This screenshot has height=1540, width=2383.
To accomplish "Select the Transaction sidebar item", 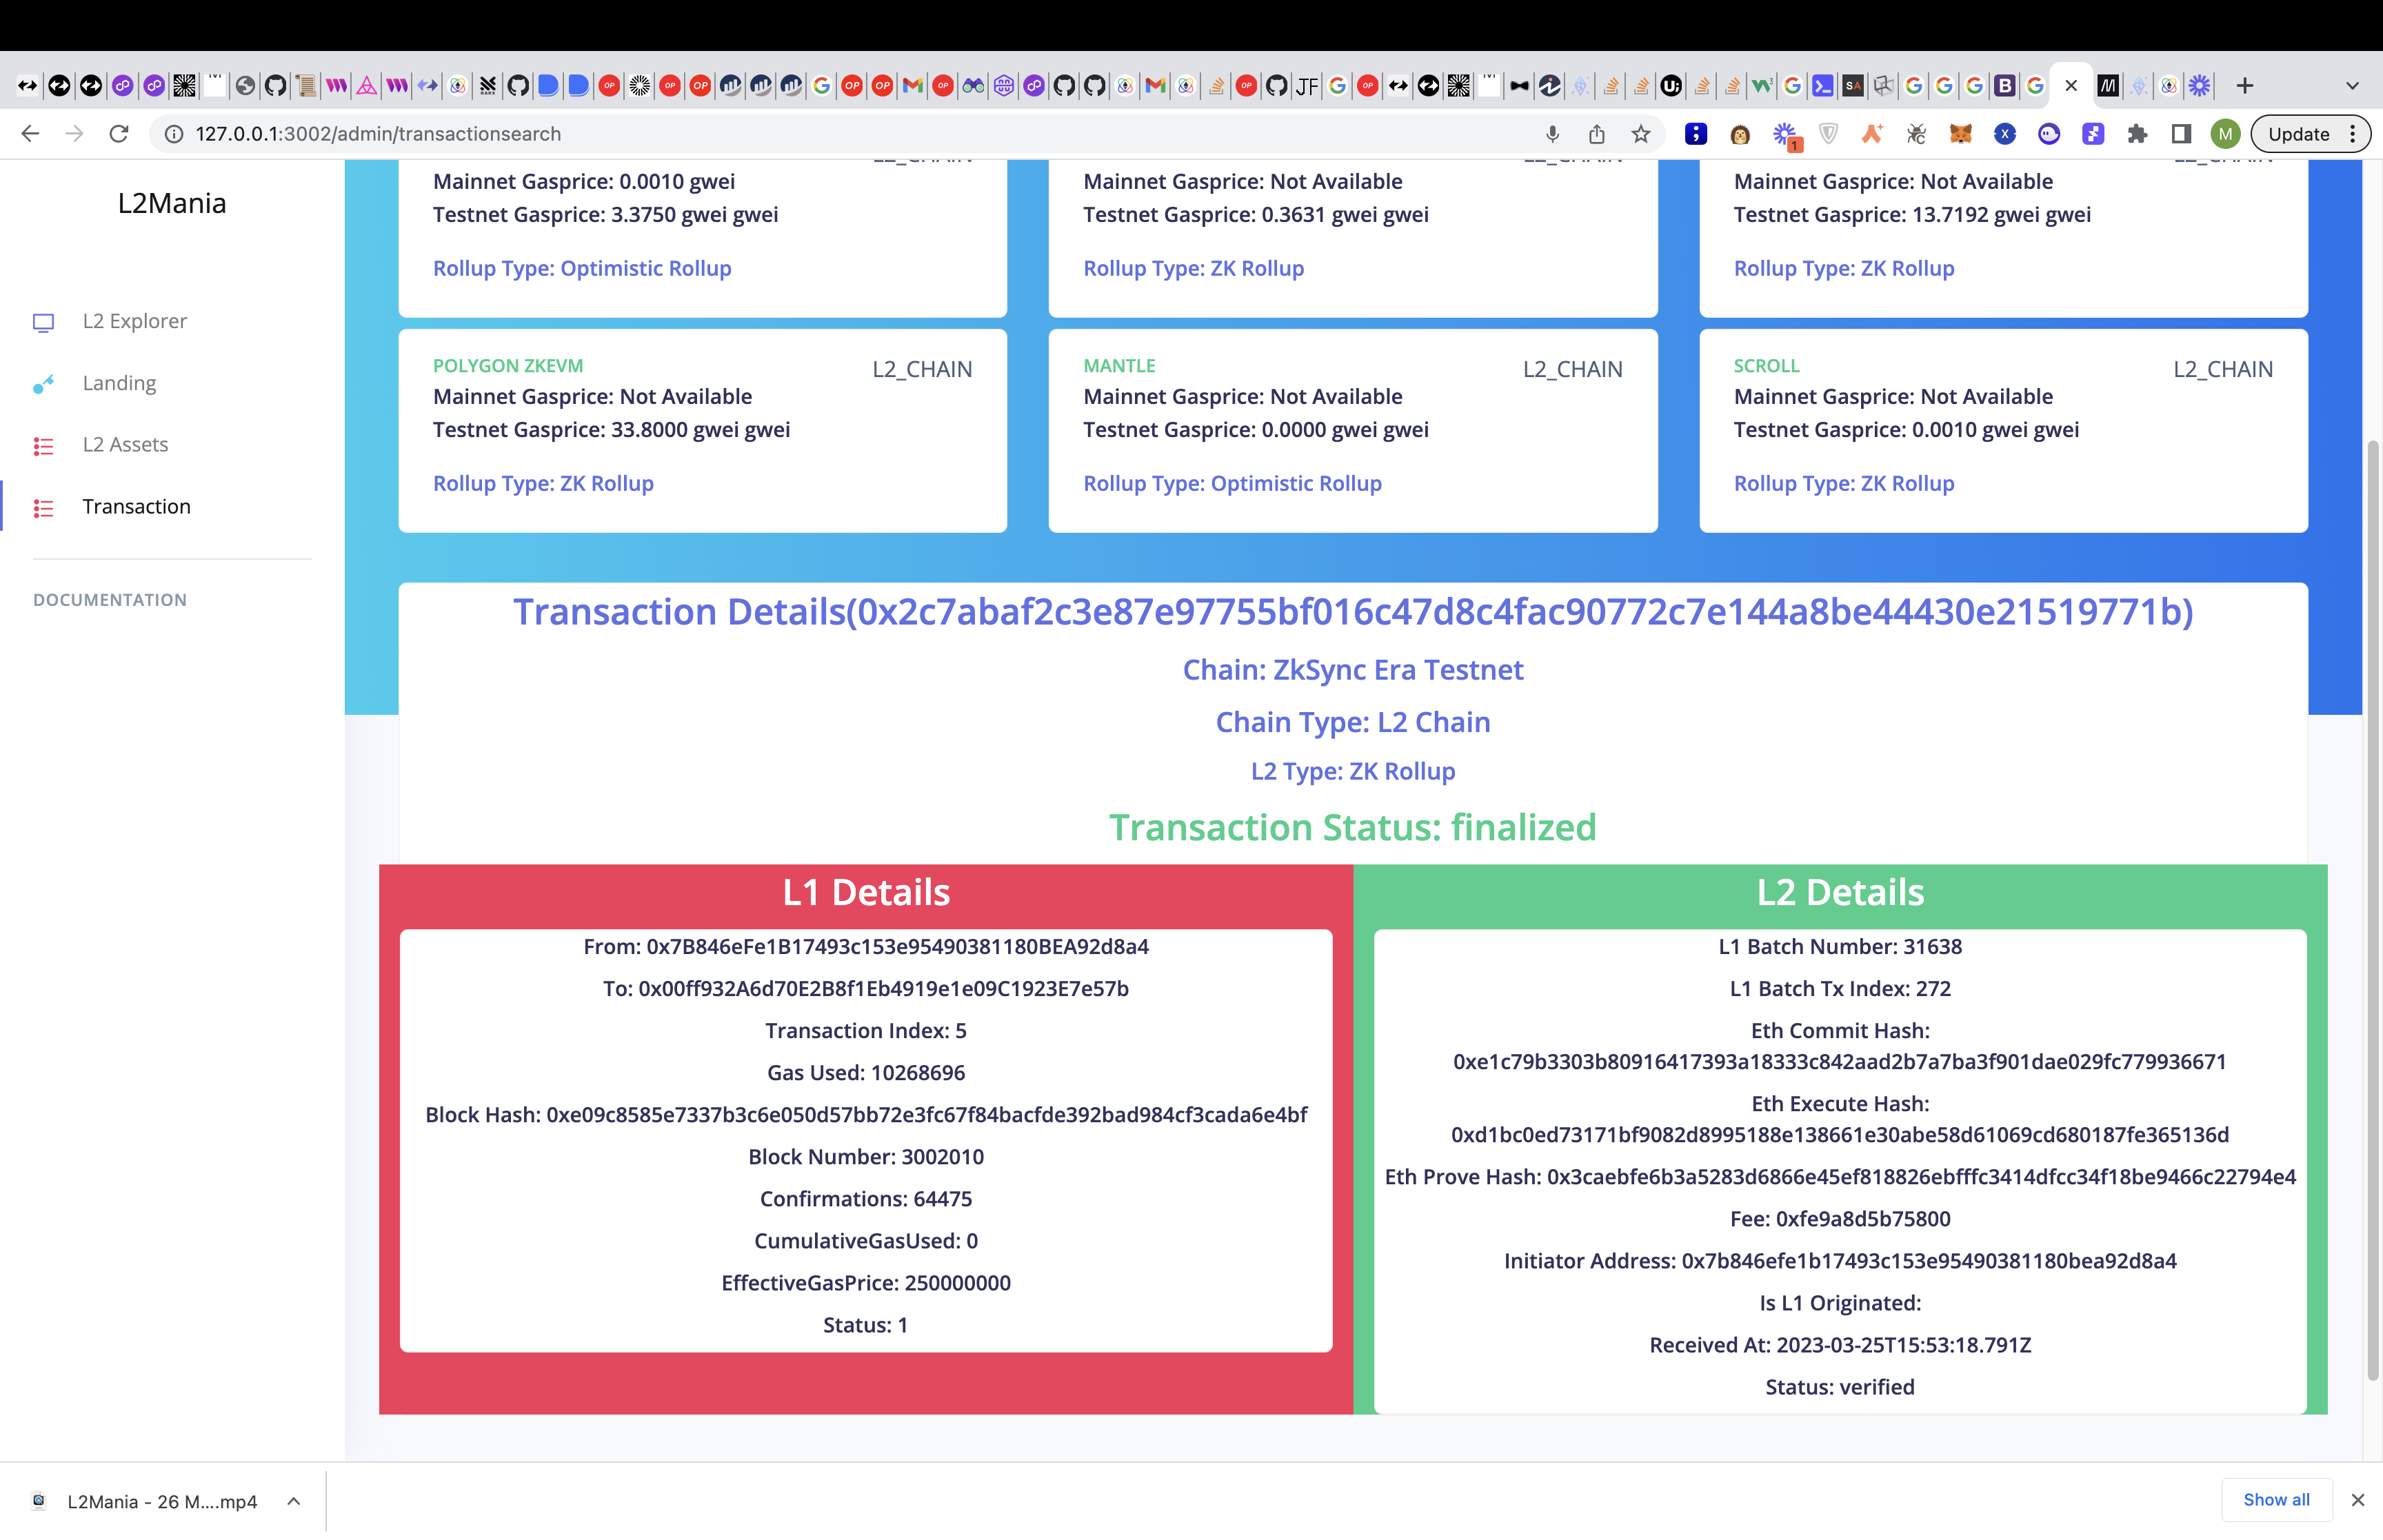I will (x=136, y=507).
